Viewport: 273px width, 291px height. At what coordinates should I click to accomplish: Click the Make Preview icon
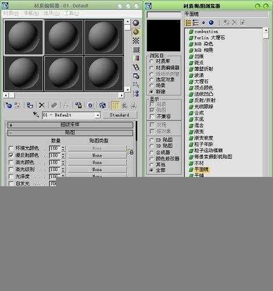point(136,67)
